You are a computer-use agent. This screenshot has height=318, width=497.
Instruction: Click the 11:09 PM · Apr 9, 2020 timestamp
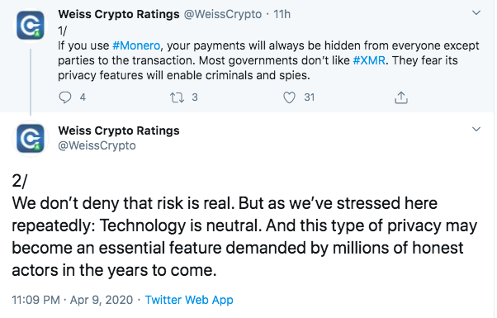pos(73,300)
